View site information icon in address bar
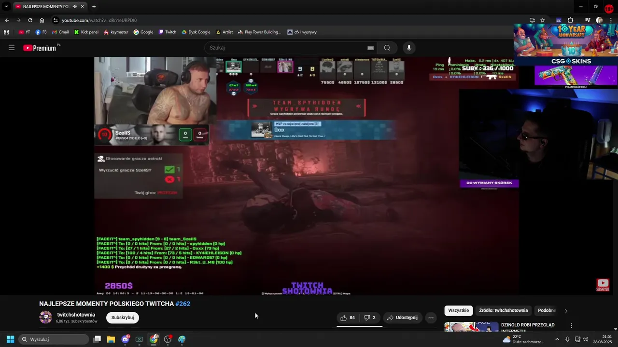Image resolution: width=618 pixels, height=347 pixels. click(56, 20)
